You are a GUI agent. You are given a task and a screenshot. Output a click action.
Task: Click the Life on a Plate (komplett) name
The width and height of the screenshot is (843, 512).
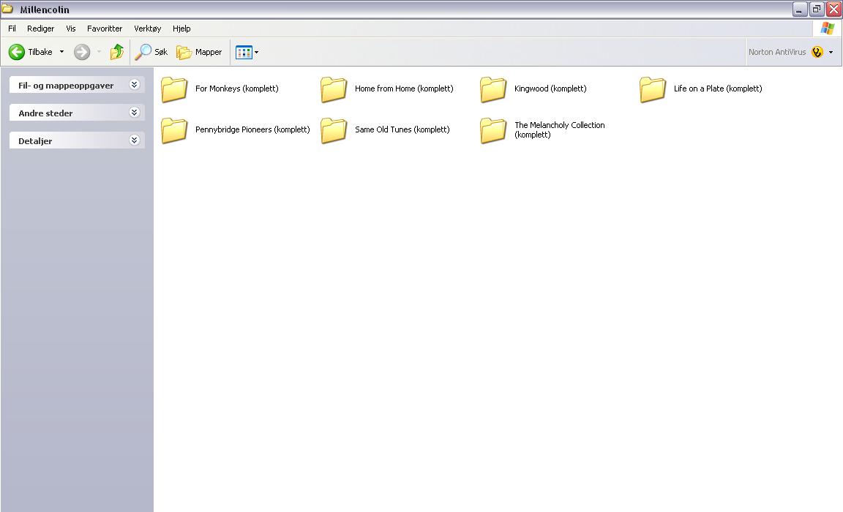coord(719,89)
